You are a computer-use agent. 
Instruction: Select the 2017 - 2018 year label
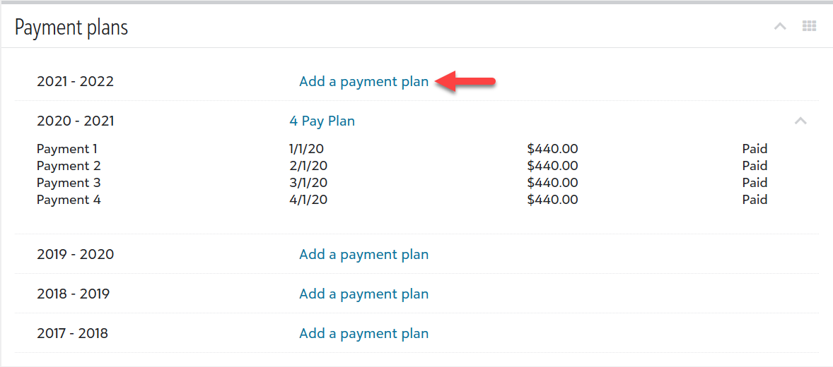pos(72,334)
